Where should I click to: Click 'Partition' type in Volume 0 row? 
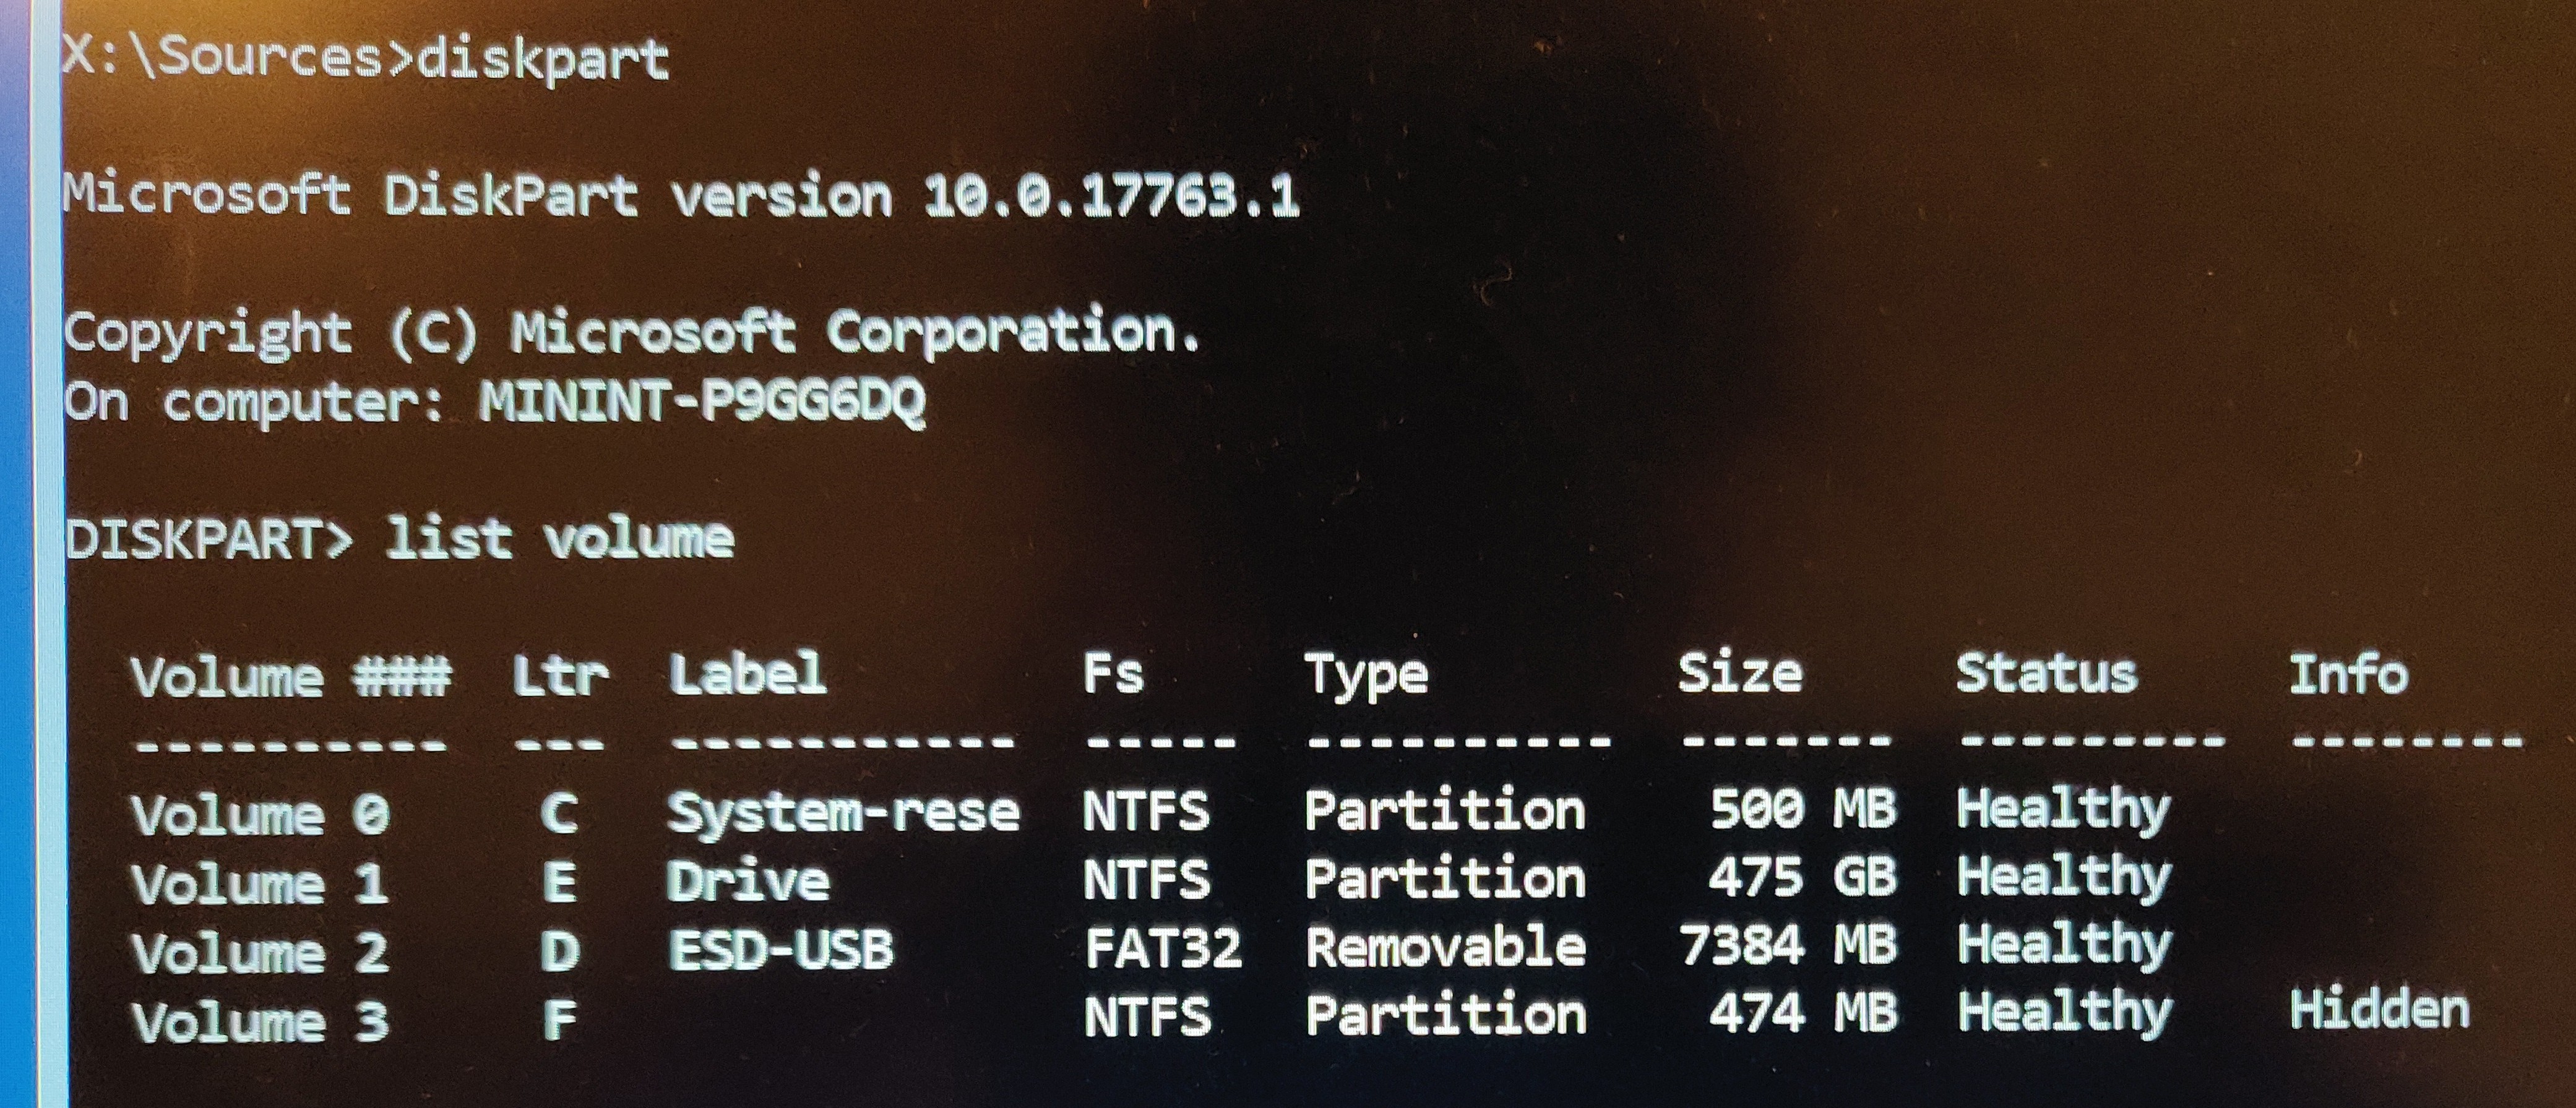[x=1445, y=810]
